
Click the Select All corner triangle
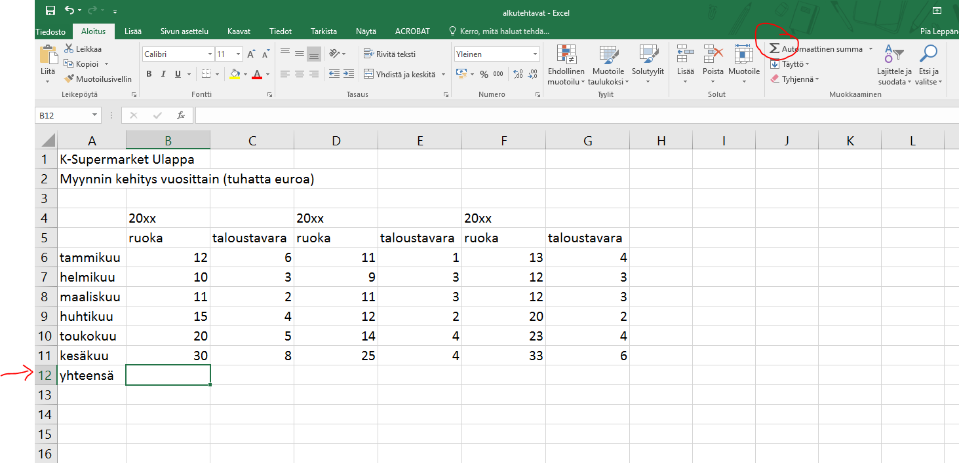click(47, 139)
